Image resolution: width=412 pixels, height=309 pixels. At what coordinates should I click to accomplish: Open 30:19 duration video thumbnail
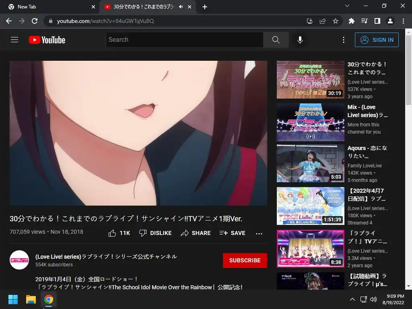click(x=310, y=80)
